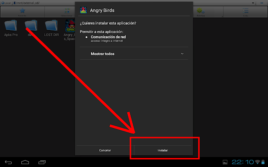268x167 pixels.
Task: Select the Angry Birds Space APK file
Action: (70, 30)
